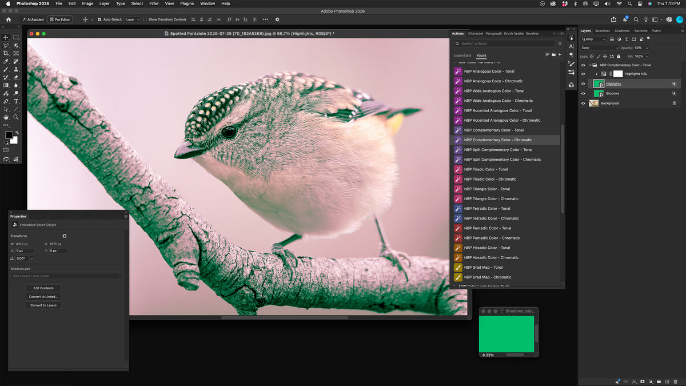
Task: Collapse the NBP Complementary Color group
Action: point(590,65)
